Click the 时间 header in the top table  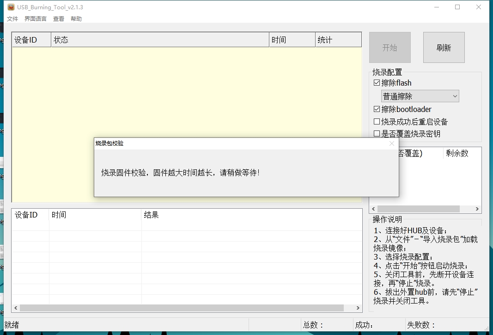[x=292, y=40]
